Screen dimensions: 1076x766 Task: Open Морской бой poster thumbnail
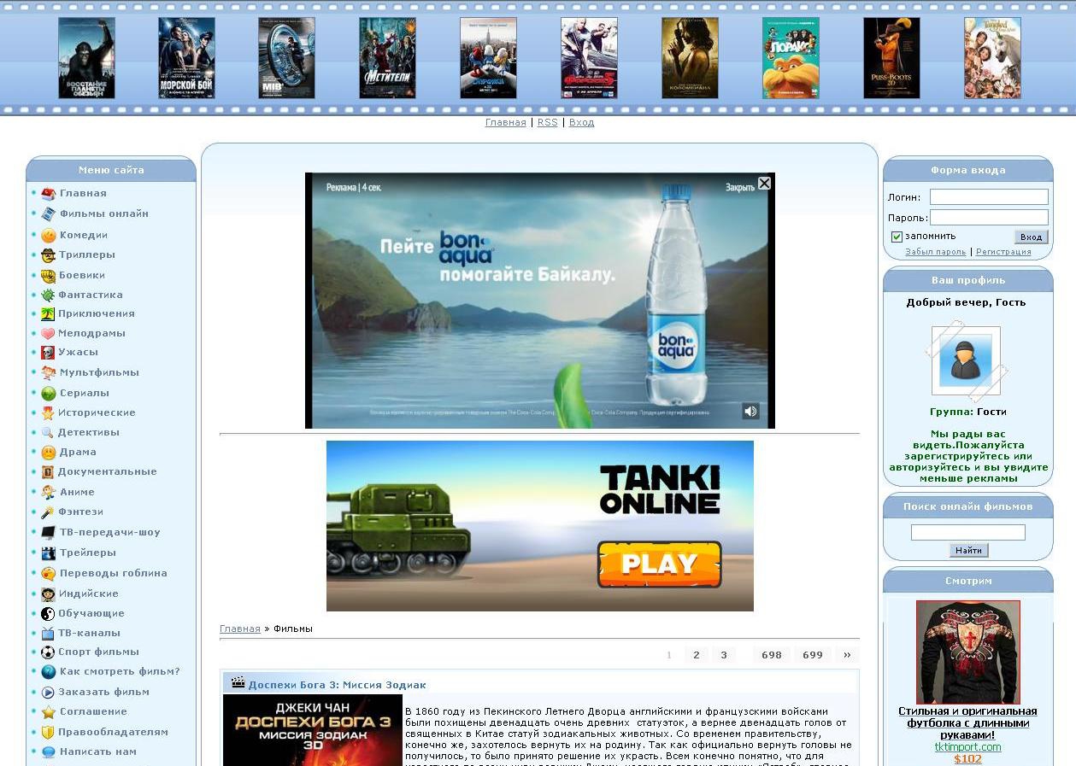tap(186, 58)
